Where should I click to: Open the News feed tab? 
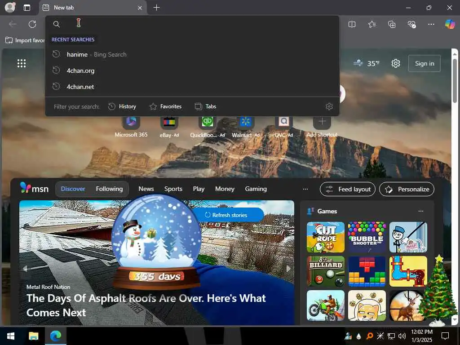146,189
